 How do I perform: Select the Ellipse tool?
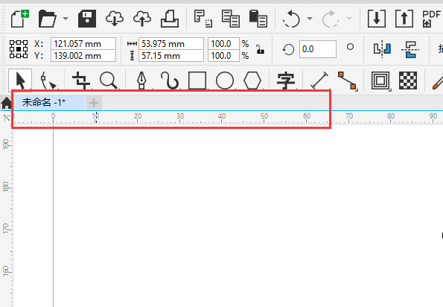(x=225, y=81)
